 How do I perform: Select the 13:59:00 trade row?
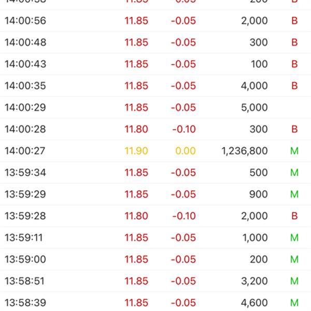(x=155, y=259)
